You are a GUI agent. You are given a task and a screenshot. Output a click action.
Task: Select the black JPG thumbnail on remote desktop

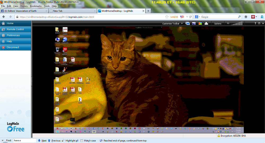tap(72, 120)
